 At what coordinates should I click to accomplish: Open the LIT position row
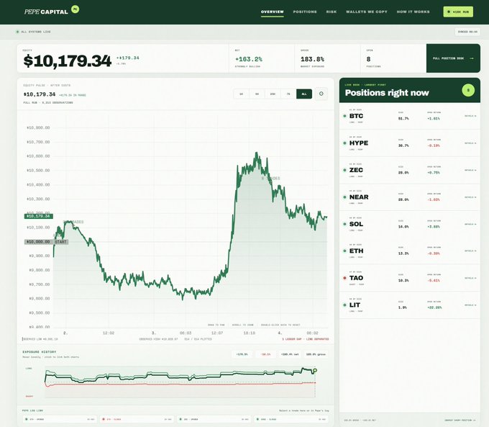[x=409, y=305]
